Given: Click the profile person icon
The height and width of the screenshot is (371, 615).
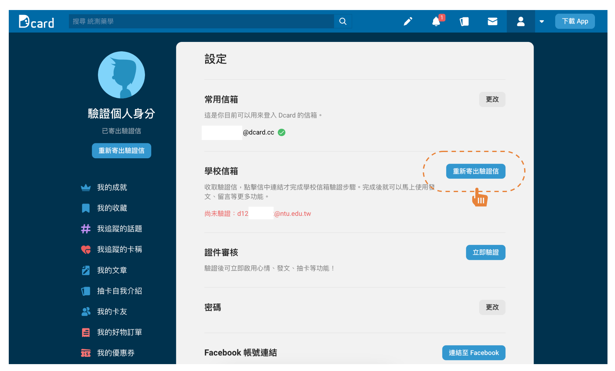Looking at the screenshot, I should [520, 21].
